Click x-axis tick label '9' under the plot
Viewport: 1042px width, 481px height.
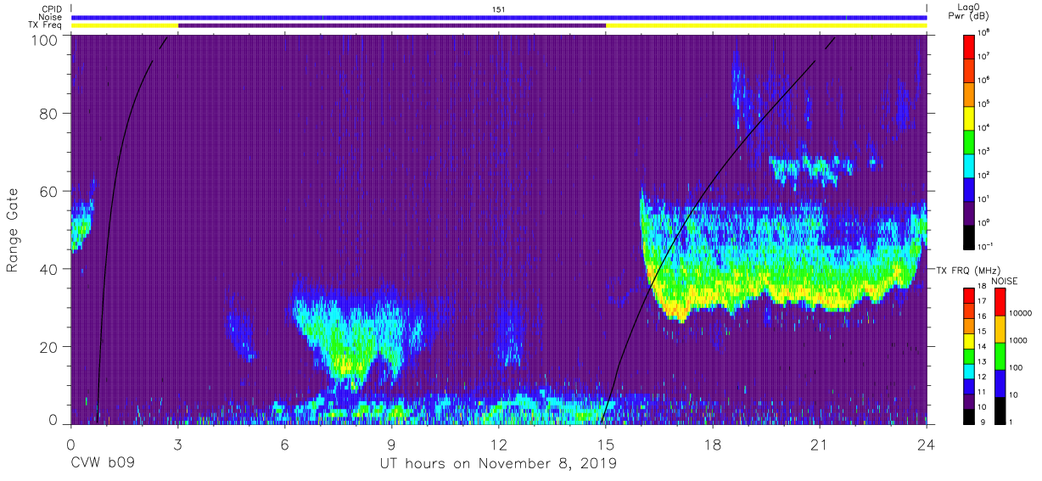point(392,444)
